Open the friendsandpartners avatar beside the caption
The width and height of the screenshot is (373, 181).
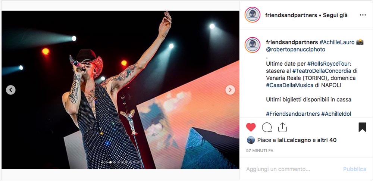(253, 45)
